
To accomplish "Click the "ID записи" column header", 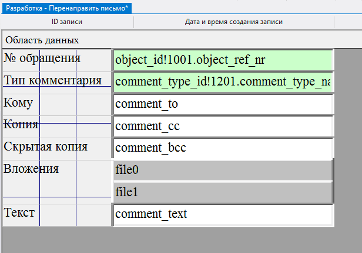I will tap(68, 22).
